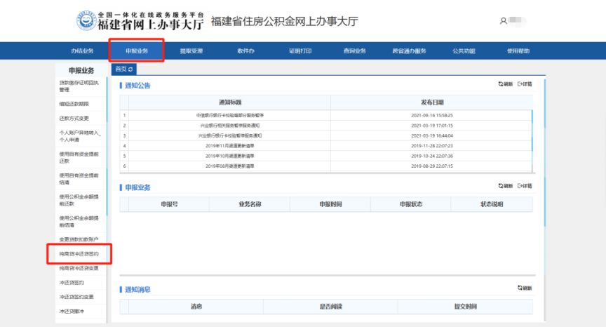Click the date 2021-03-19 16:44:04
This screenshot has height=327, width=606.
[432, 135]
